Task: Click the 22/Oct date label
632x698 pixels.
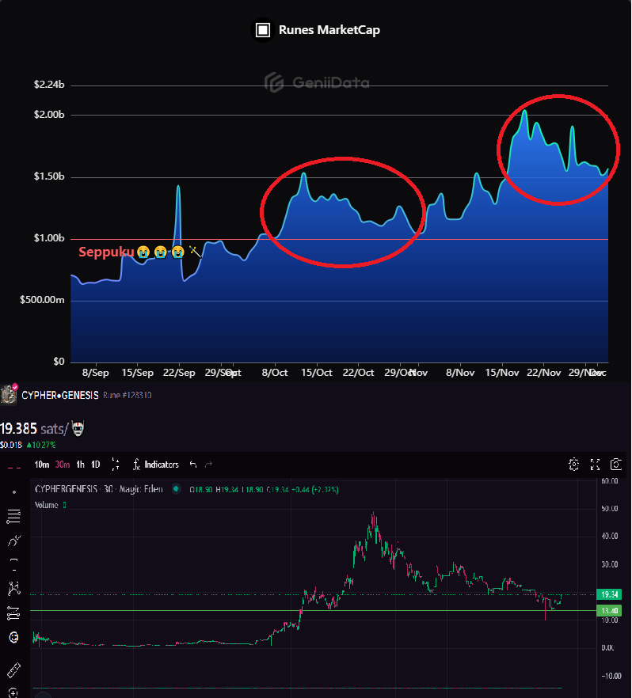Action: click(358, 373)
